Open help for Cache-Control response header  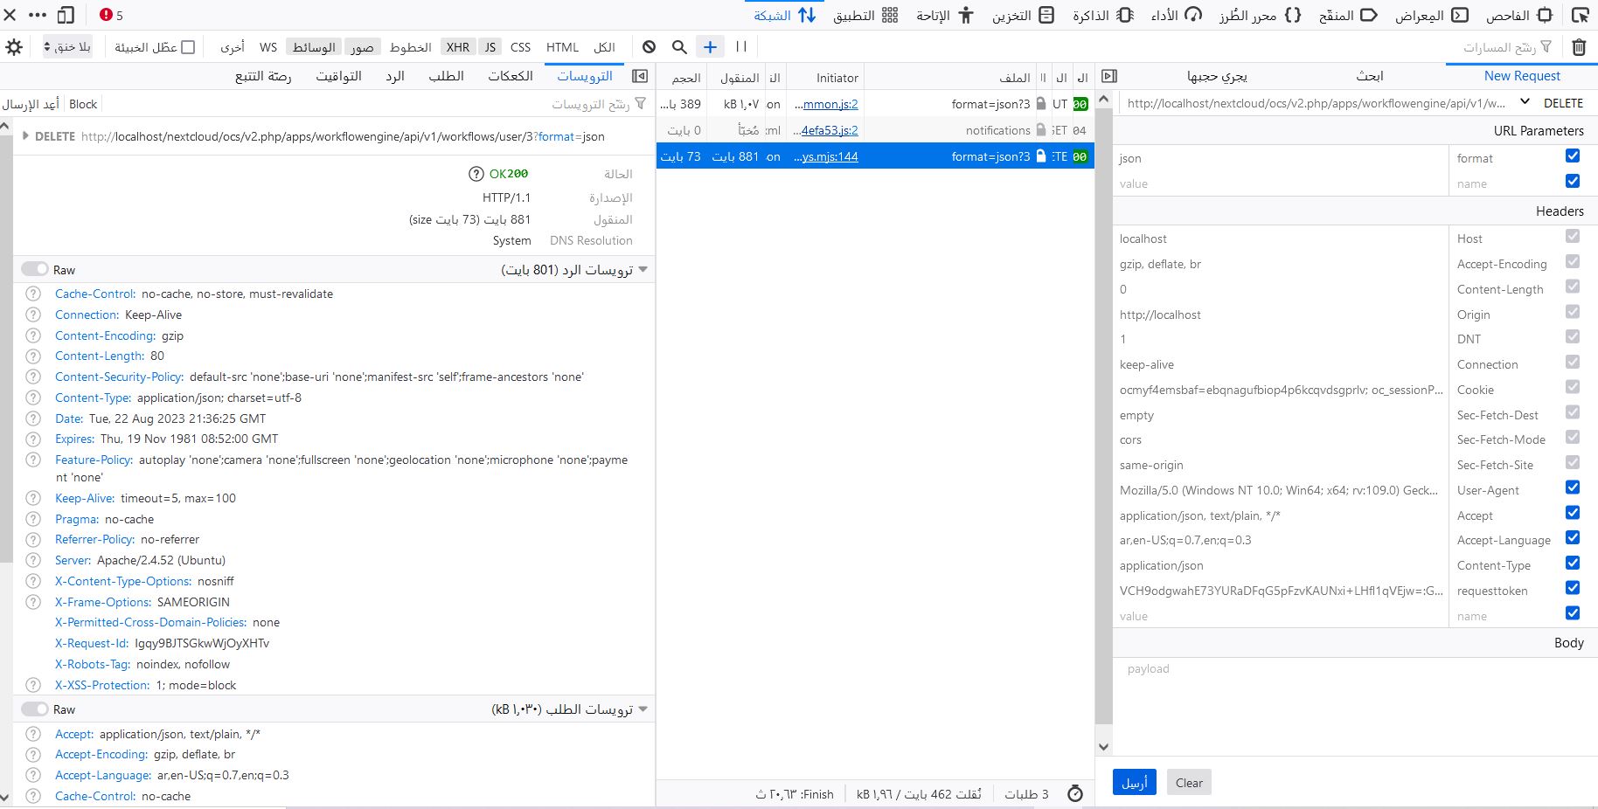tap(33, 294)
